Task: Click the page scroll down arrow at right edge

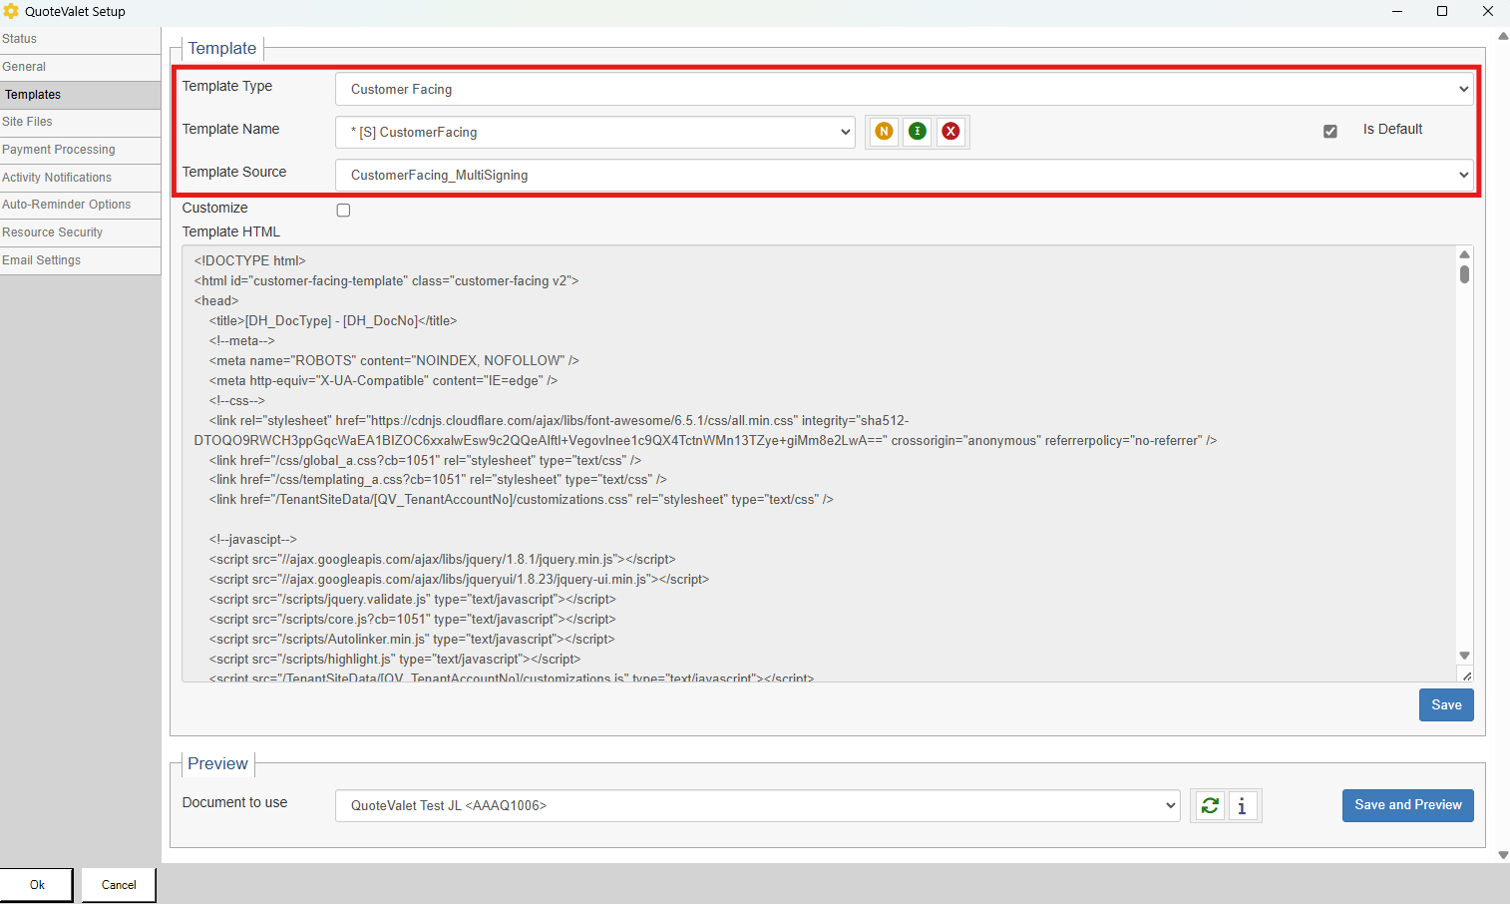Action: [x=1503, y=855]
